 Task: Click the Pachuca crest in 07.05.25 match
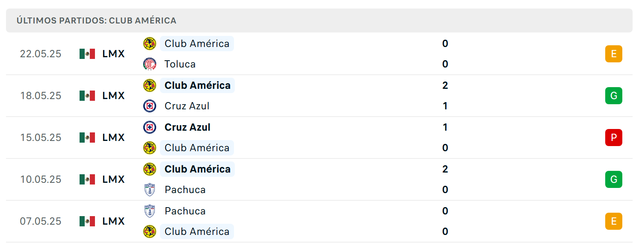tap(150, 211)
